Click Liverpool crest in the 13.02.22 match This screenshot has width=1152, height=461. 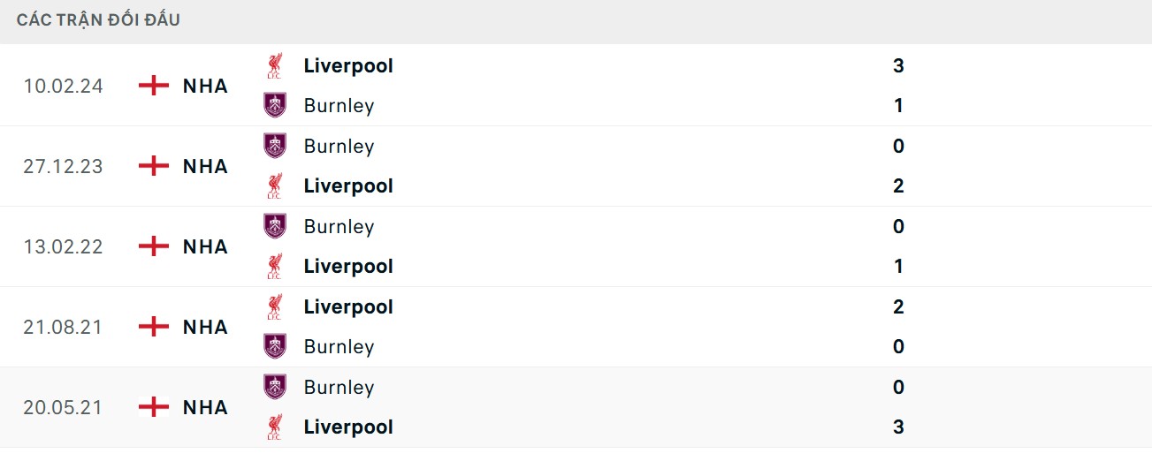[275, 267]
